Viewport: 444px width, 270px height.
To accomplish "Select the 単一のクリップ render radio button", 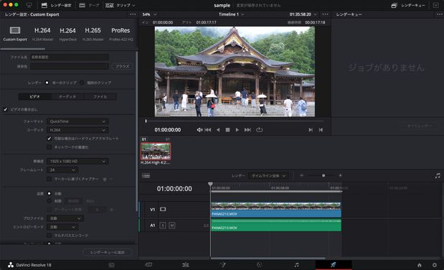I will tap(47, 83).
